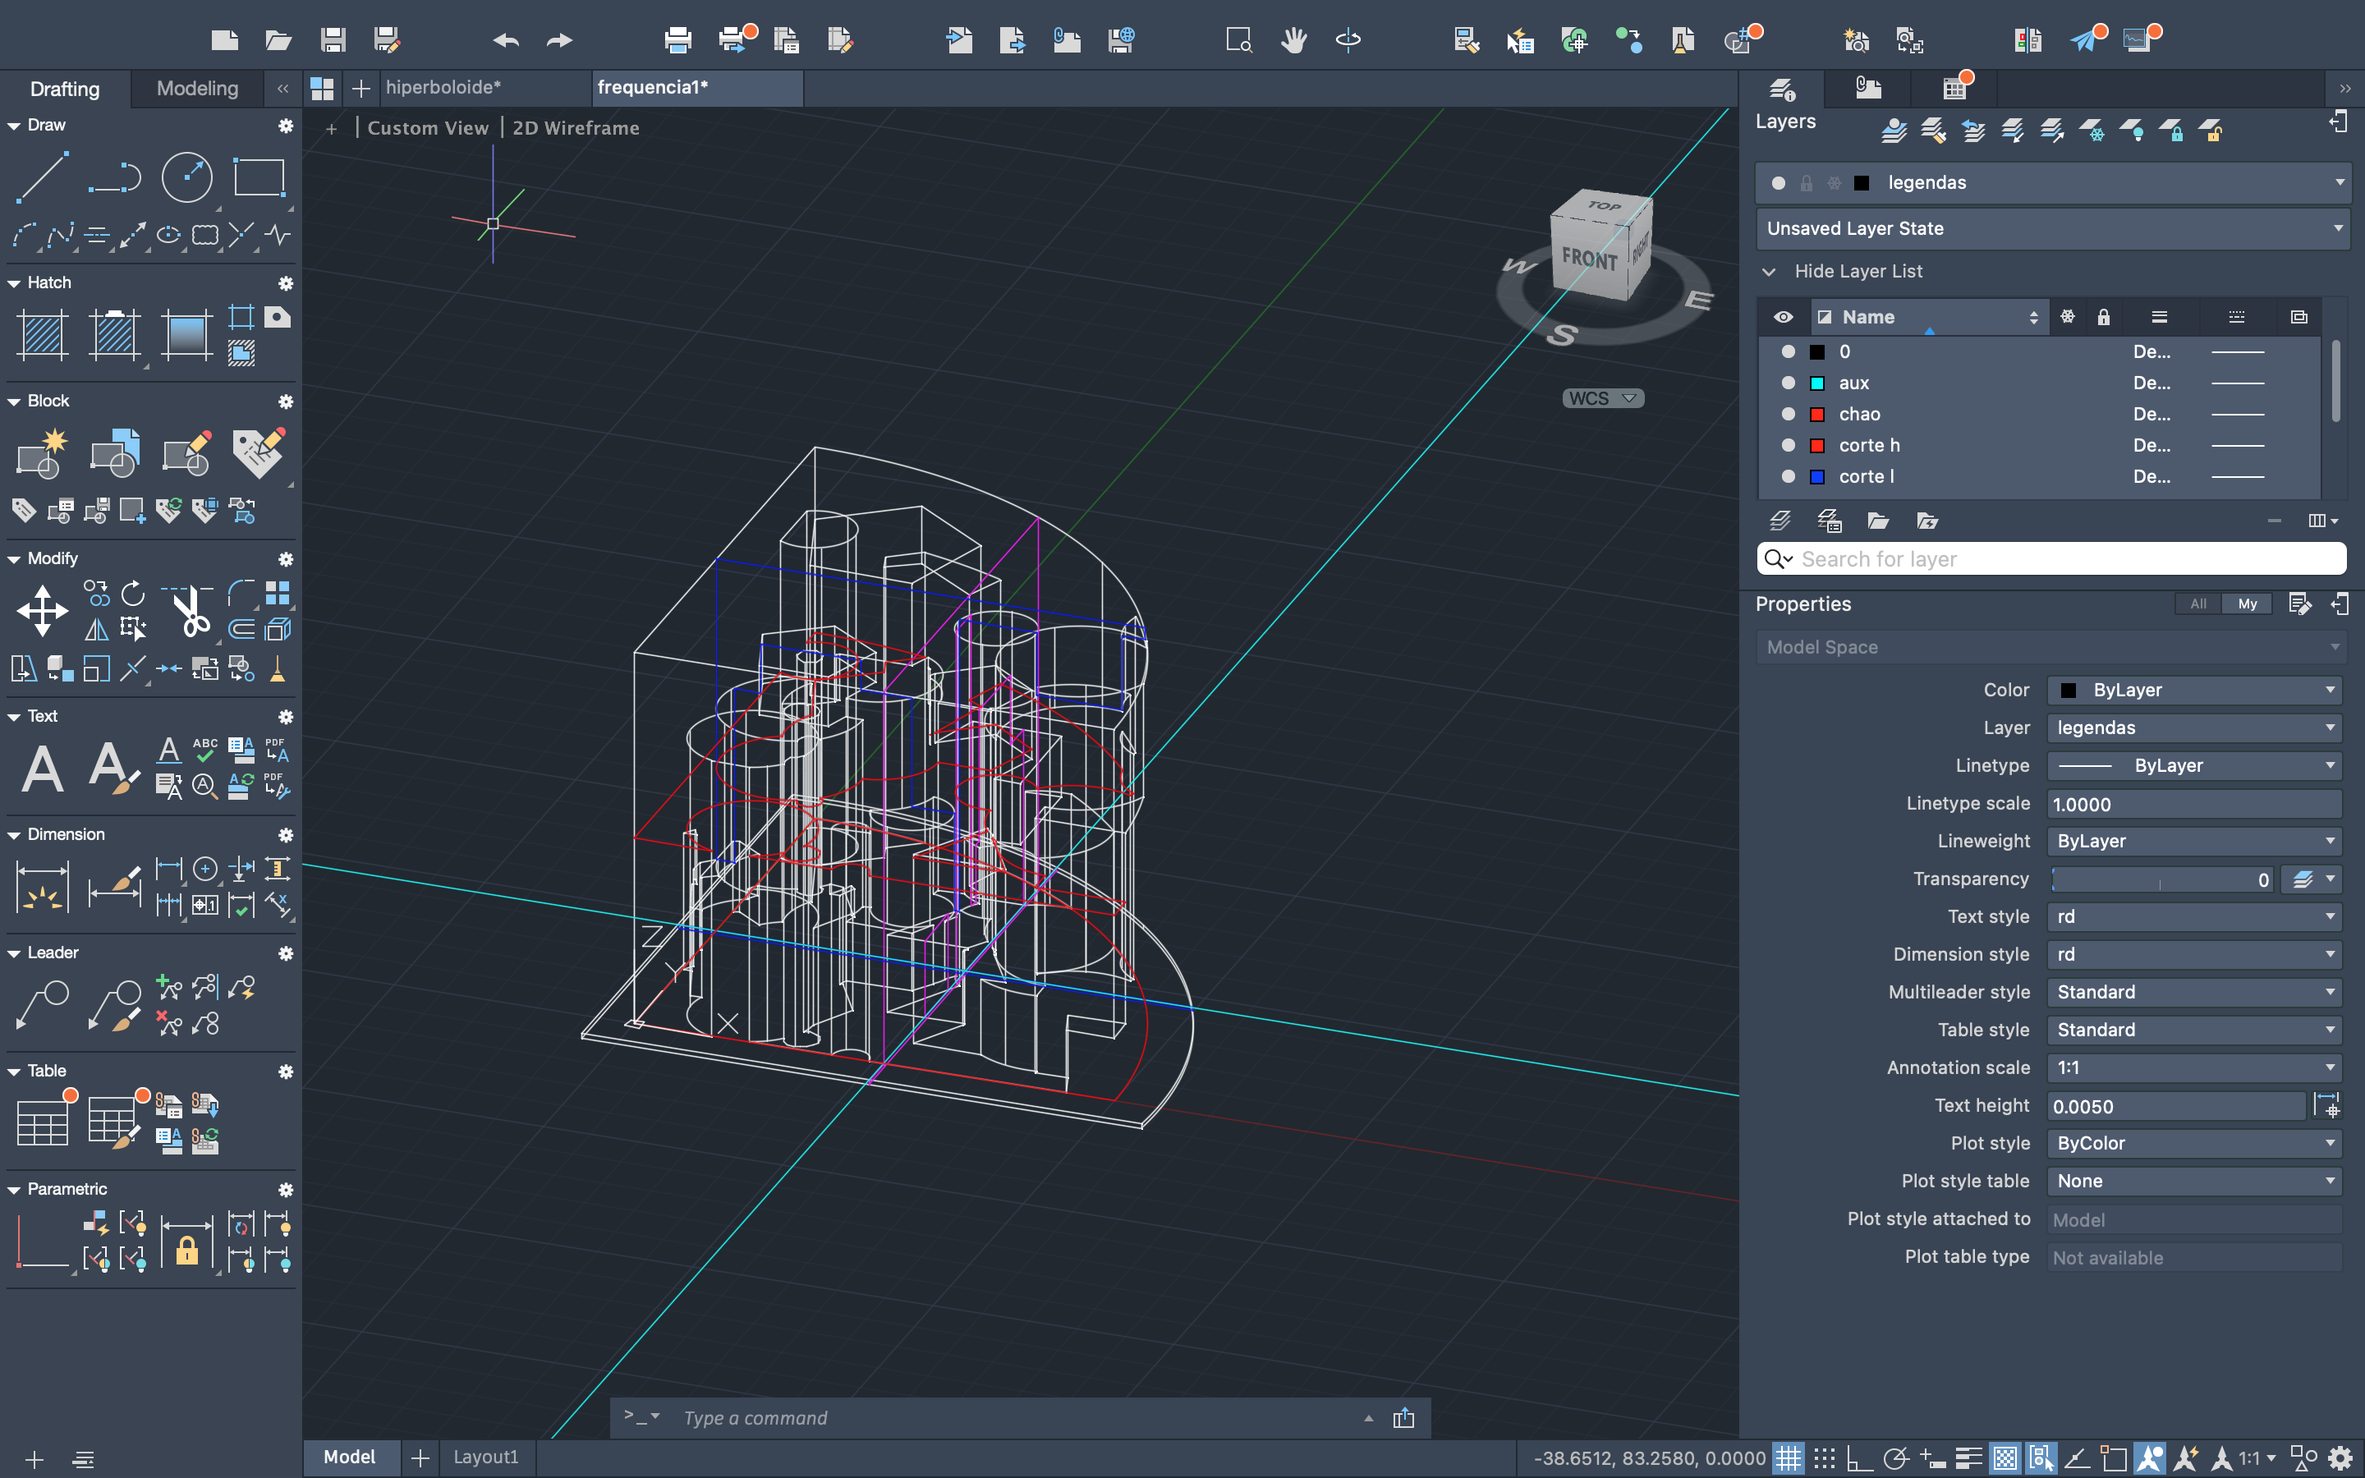Switch to the Modeling tab
This screenshot has height=1478, width=2365.
[196, 89]
